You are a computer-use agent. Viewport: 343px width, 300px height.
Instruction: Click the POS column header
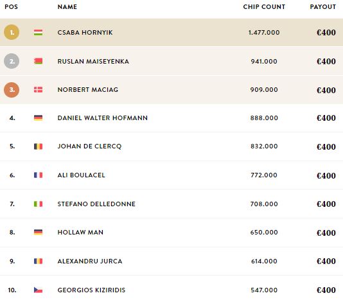tap(11, 7)
